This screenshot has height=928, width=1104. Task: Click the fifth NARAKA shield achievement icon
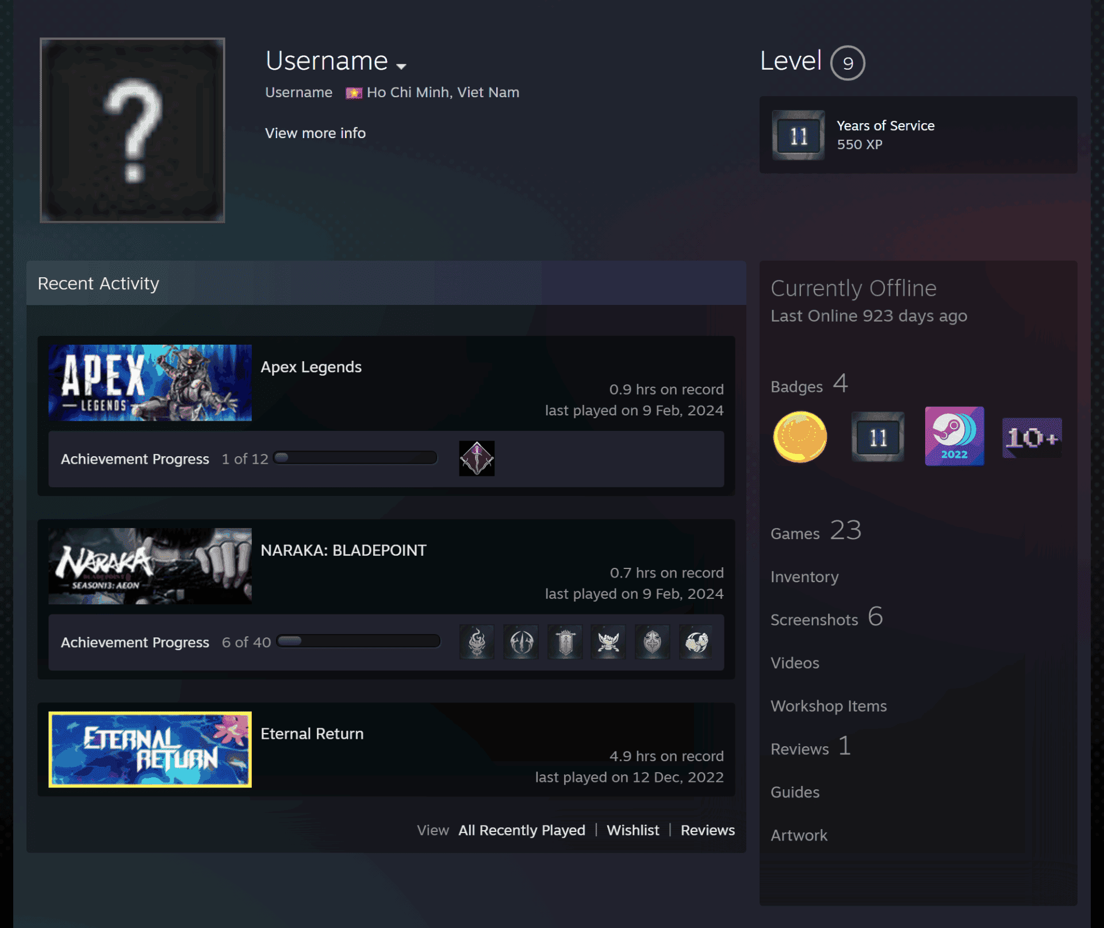point(653,642)
